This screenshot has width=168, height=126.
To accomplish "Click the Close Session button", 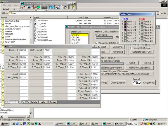I will [x=118, y=83].
